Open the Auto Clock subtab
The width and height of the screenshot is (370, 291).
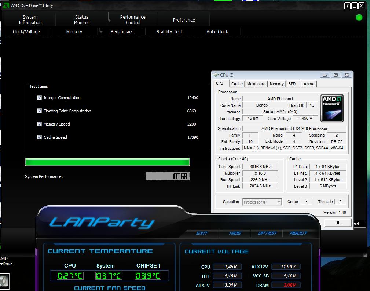(x=217, y=31)
